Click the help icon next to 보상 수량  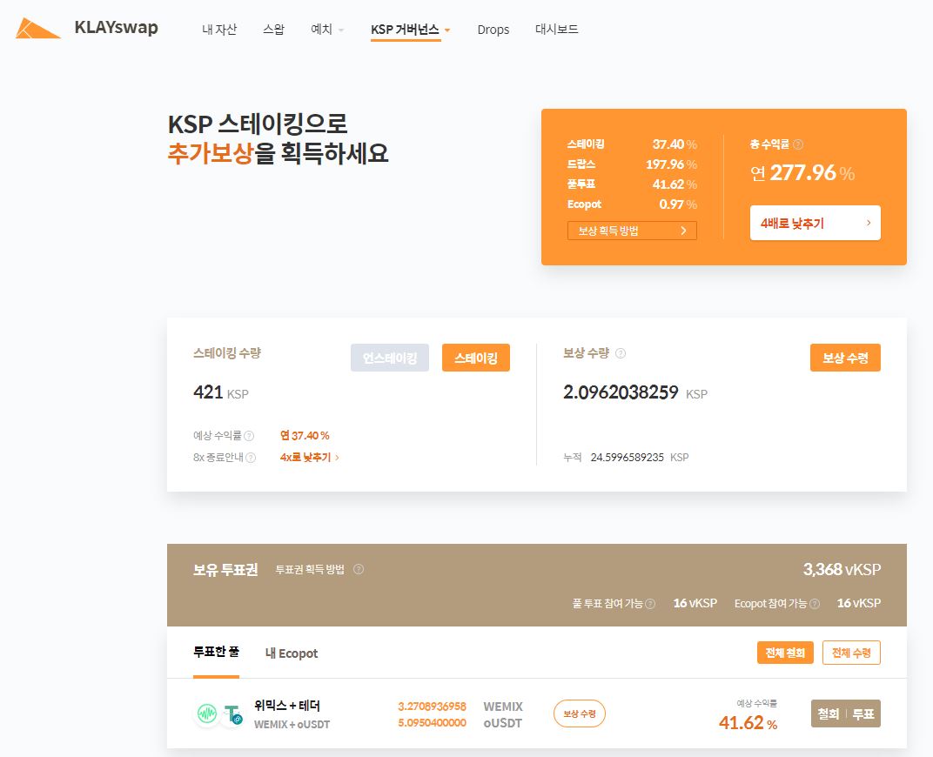point(621,353)
